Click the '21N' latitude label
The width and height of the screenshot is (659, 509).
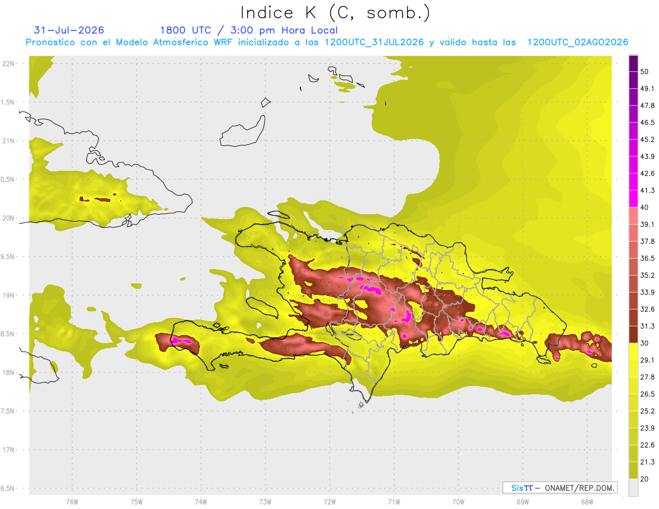pyautogui.click(x=9, y=141)
